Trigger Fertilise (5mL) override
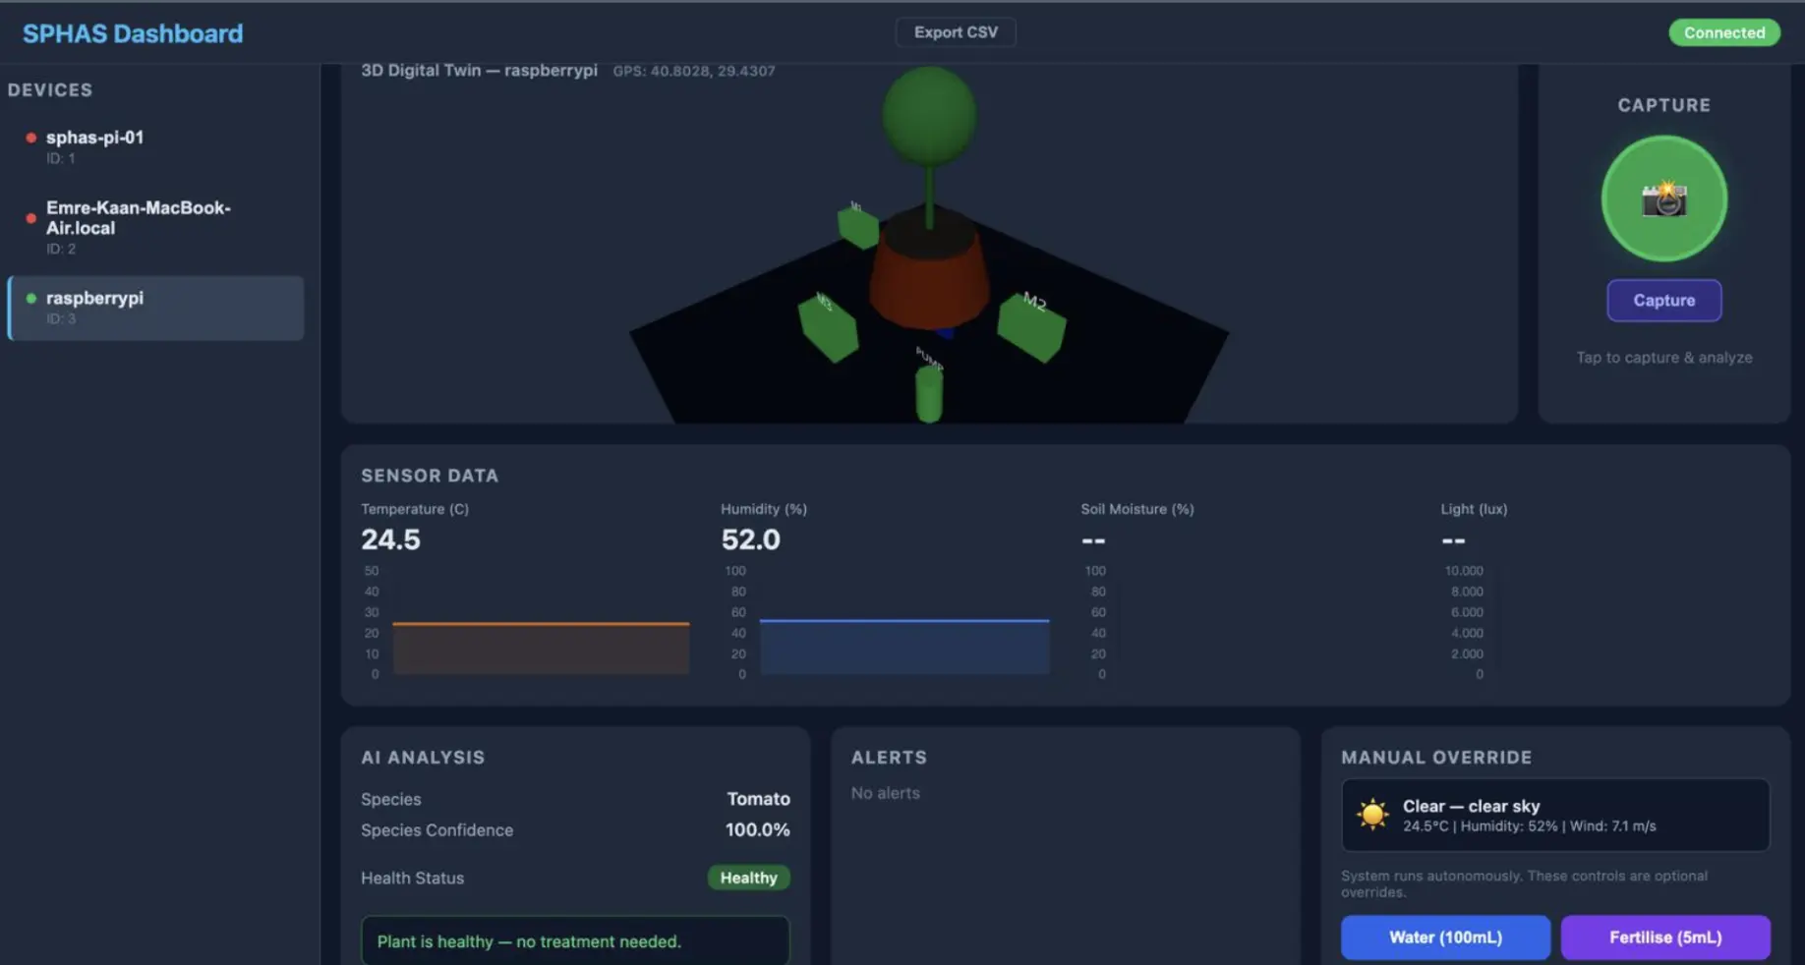 point(1665,937)
